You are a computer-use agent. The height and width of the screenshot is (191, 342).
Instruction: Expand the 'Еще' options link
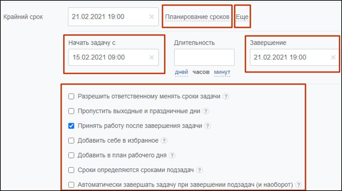pyautogui.click(x=242, y=17)
